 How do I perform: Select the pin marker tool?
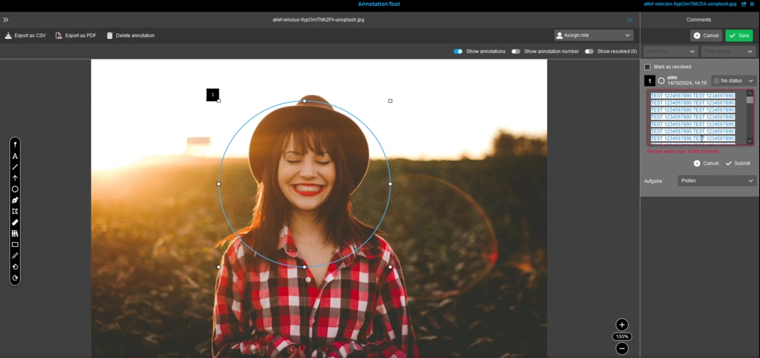[15, 145]
